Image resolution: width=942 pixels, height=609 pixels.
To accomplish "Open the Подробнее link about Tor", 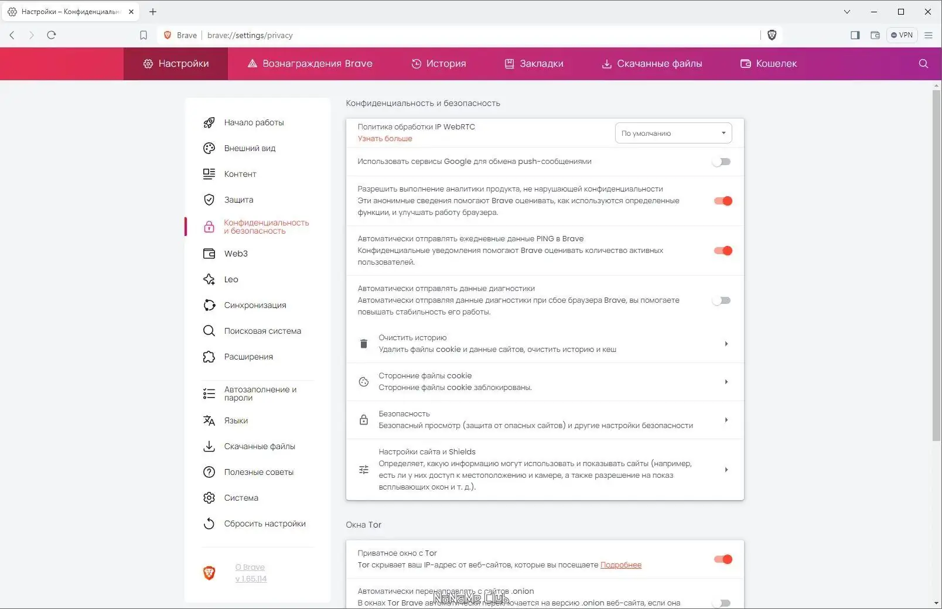I will (621, 564).
